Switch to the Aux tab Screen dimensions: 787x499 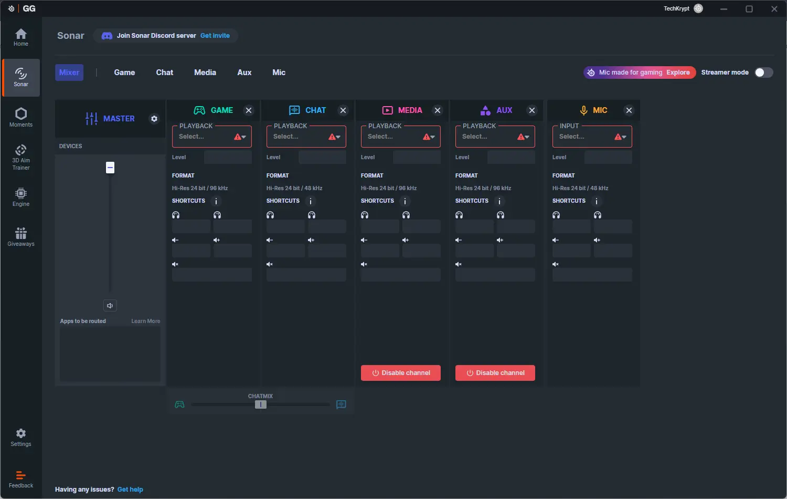click(244, 72)
